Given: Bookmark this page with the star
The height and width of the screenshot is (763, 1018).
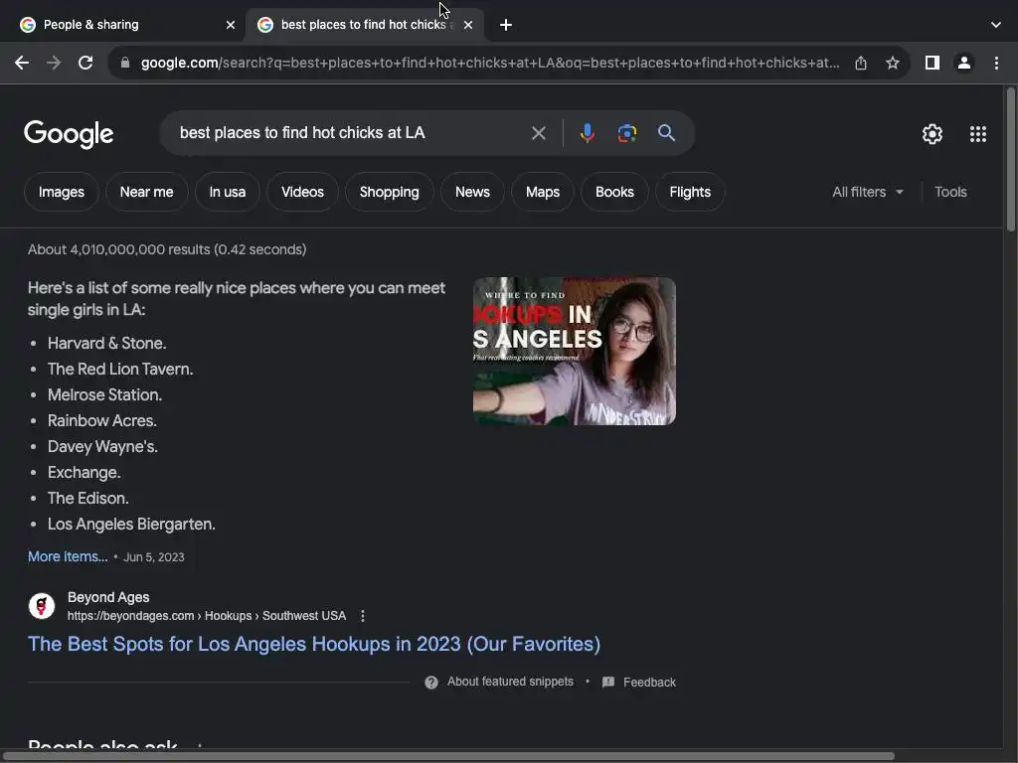Looking at the screenshot, I should (893, 63).
